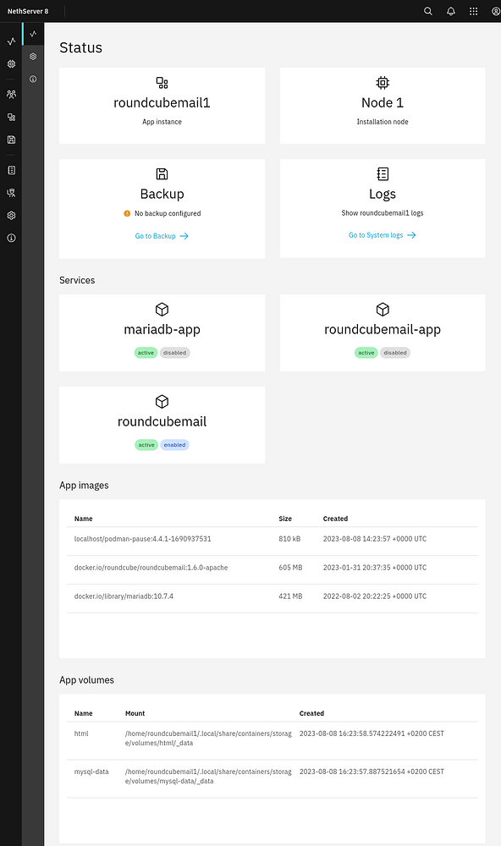Open System logs notebook icon in sidebar
The width and height of the screenshot is (501, 846).
coord(11,170)
